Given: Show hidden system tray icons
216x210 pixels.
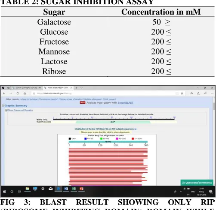Looking at the screenshot, I should (181, 192).
